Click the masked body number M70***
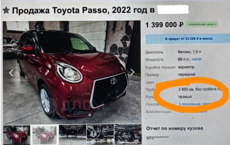The image size is (230, 145). tap(157, 138)
